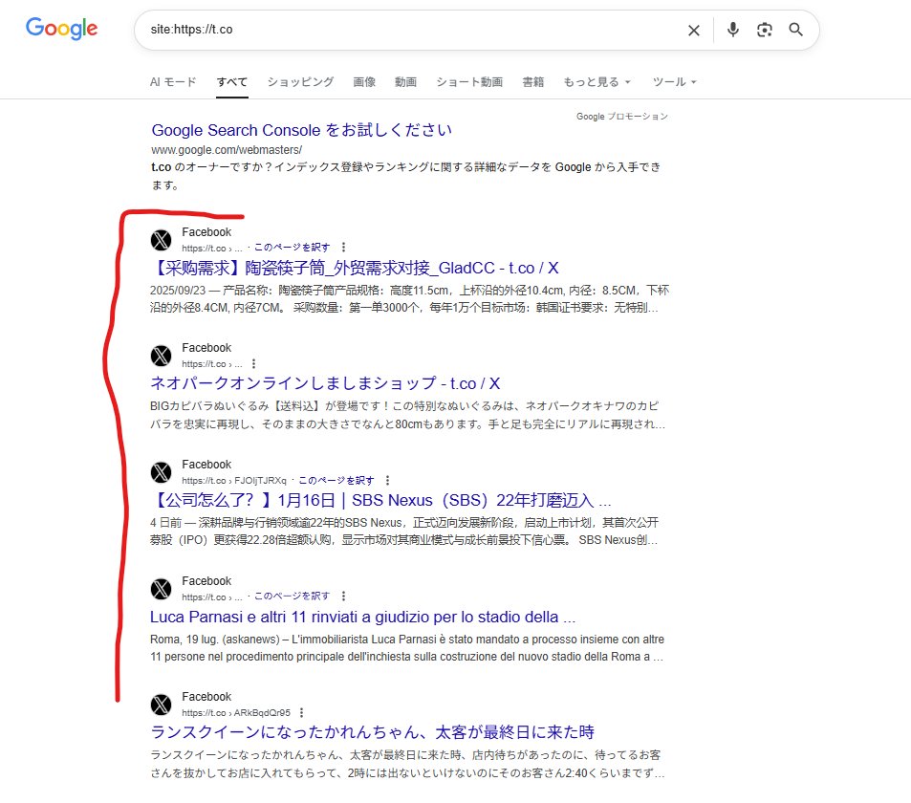
Task: Open the ネオパークオンラインしましまショップ result
Action: pyautogui.click(x=325, y=384)
